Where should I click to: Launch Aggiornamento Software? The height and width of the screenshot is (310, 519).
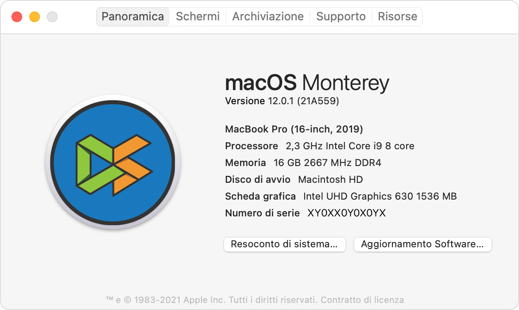click(x=422, y=244)
